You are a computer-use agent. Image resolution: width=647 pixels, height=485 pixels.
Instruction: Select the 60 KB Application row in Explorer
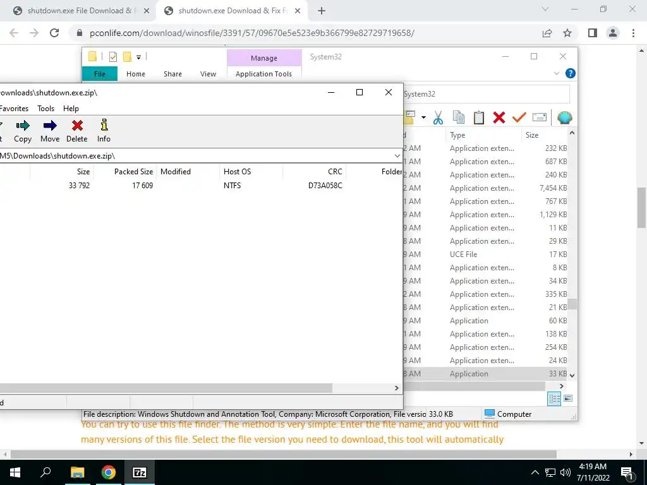pyautogui.click(x=485, y=321)
